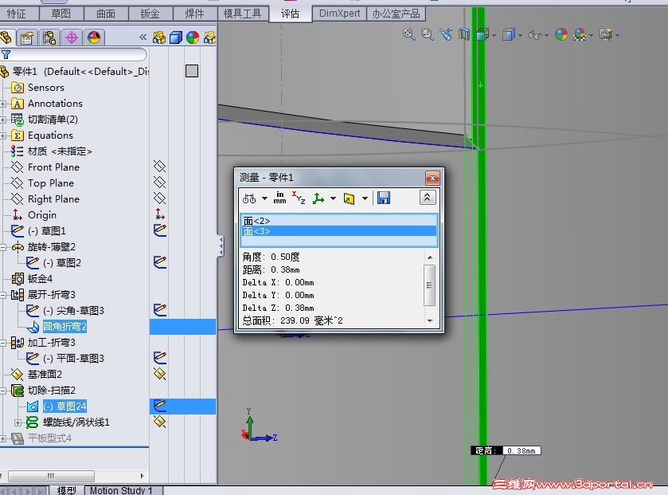Switch to the 模具工具 tab

(x=242, y=14)
